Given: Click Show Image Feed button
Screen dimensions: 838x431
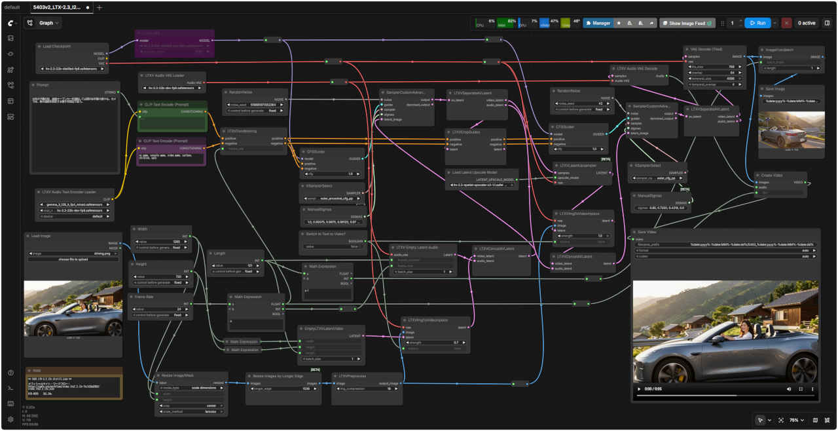Looking at the screenshot, I should click(x=687, y=23).
